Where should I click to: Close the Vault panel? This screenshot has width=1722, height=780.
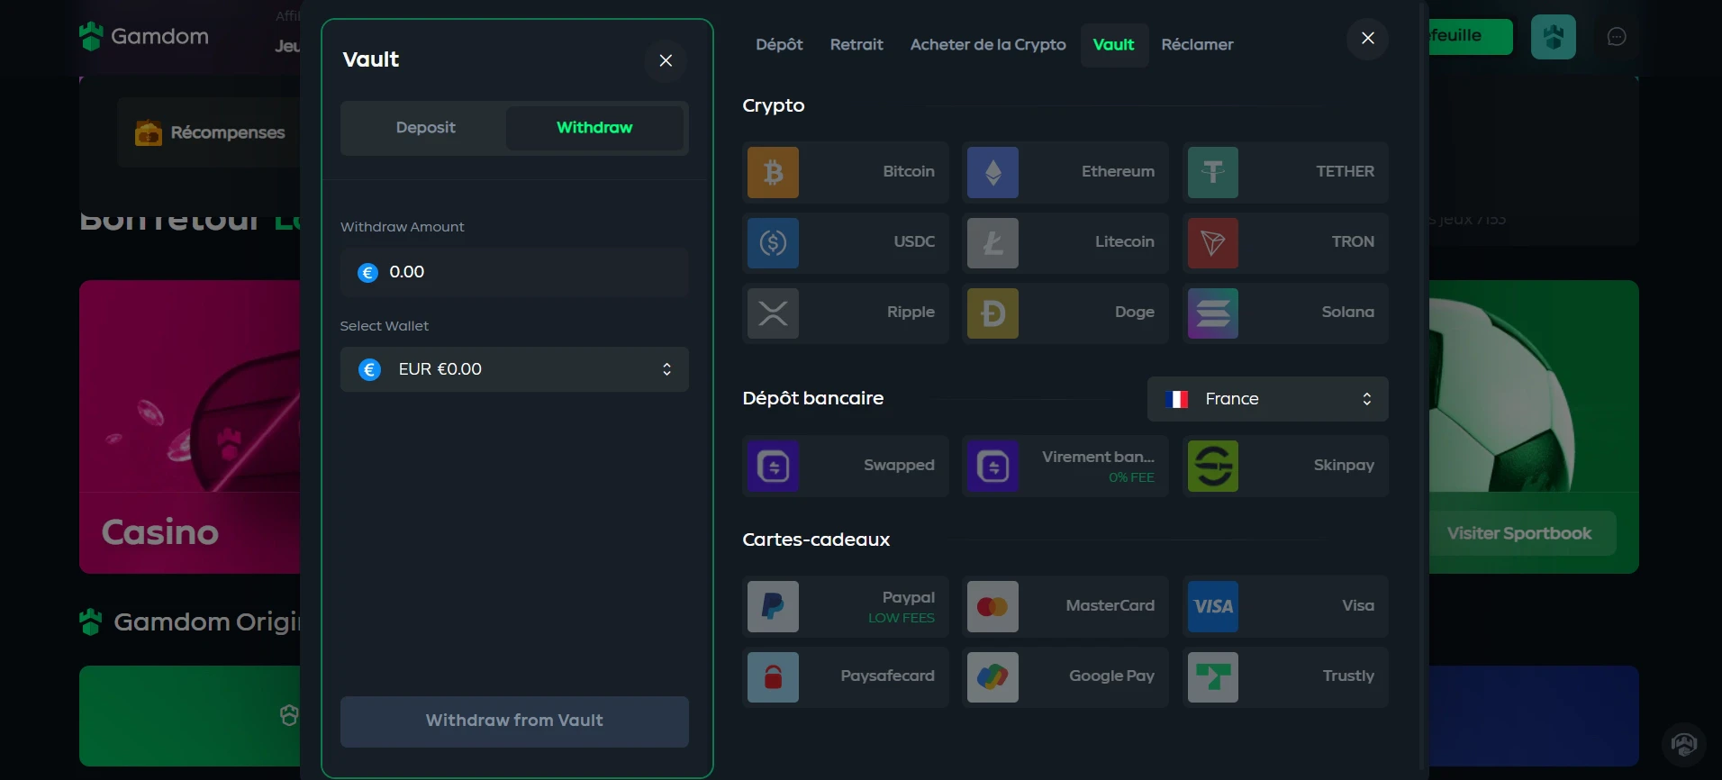click(x=666, y=60)
